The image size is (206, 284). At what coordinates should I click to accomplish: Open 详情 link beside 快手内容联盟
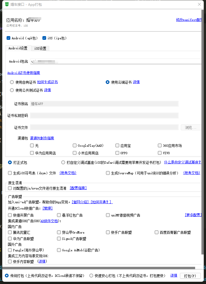tap(42, 261)
